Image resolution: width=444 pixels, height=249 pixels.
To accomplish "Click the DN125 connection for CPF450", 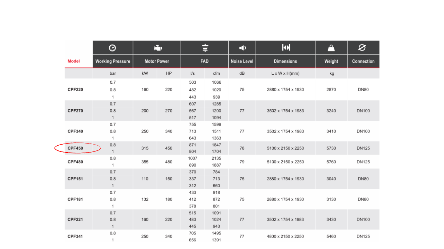I will [x=363, y=148].
